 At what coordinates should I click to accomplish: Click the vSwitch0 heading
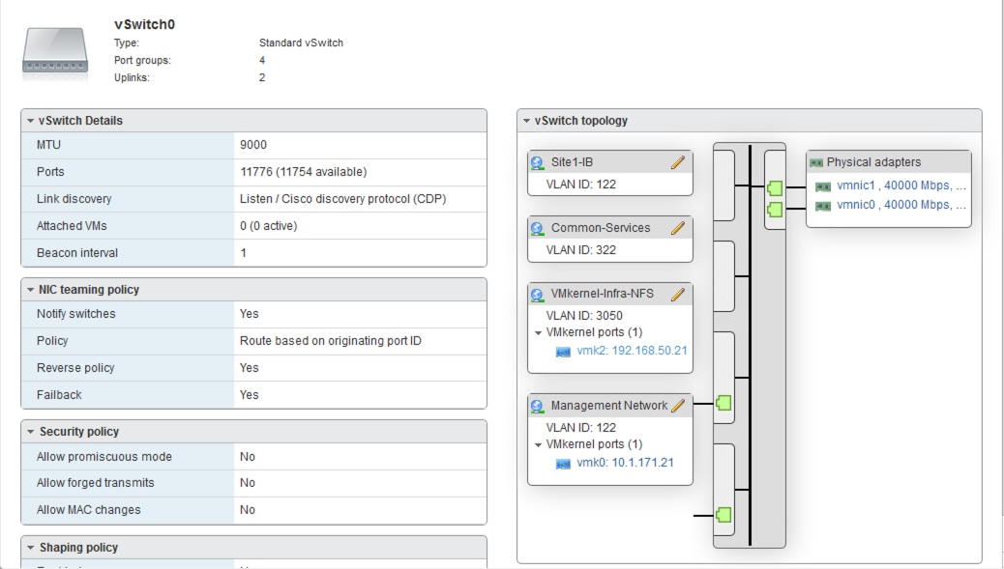tap(145, 24)
